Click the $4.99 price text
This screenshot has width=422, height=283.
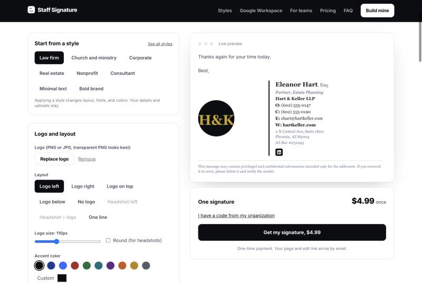coord(363,201)
